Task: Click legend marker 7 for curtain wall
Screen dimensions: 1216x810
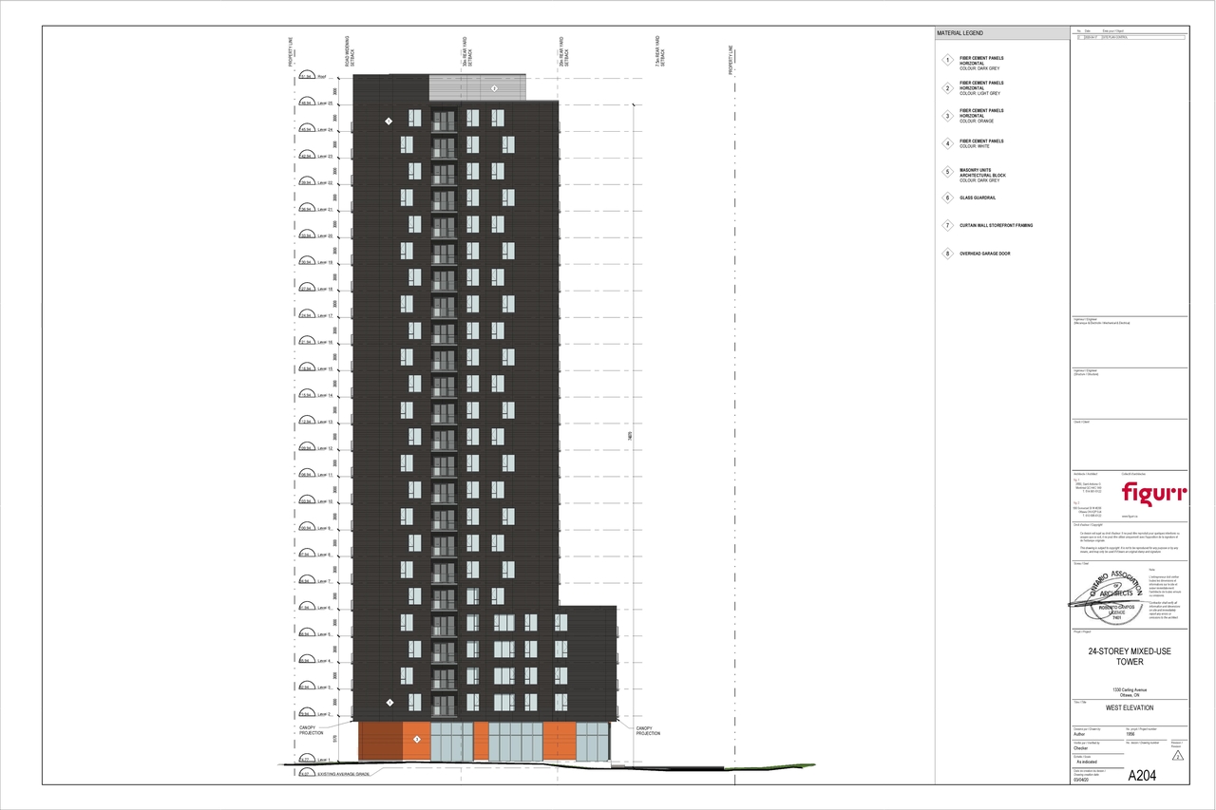Action: [947, 226]
